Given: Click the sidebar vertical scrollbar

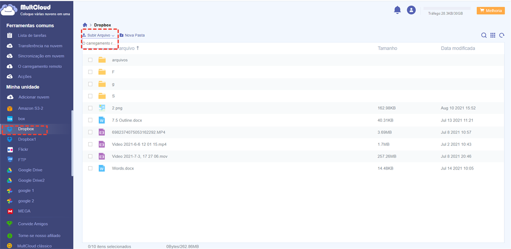Looking at the screenshot, I should point(72,142).
